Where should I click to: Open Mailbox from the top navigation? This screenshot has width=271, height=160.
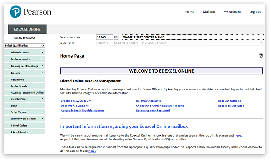click(209, 12)
